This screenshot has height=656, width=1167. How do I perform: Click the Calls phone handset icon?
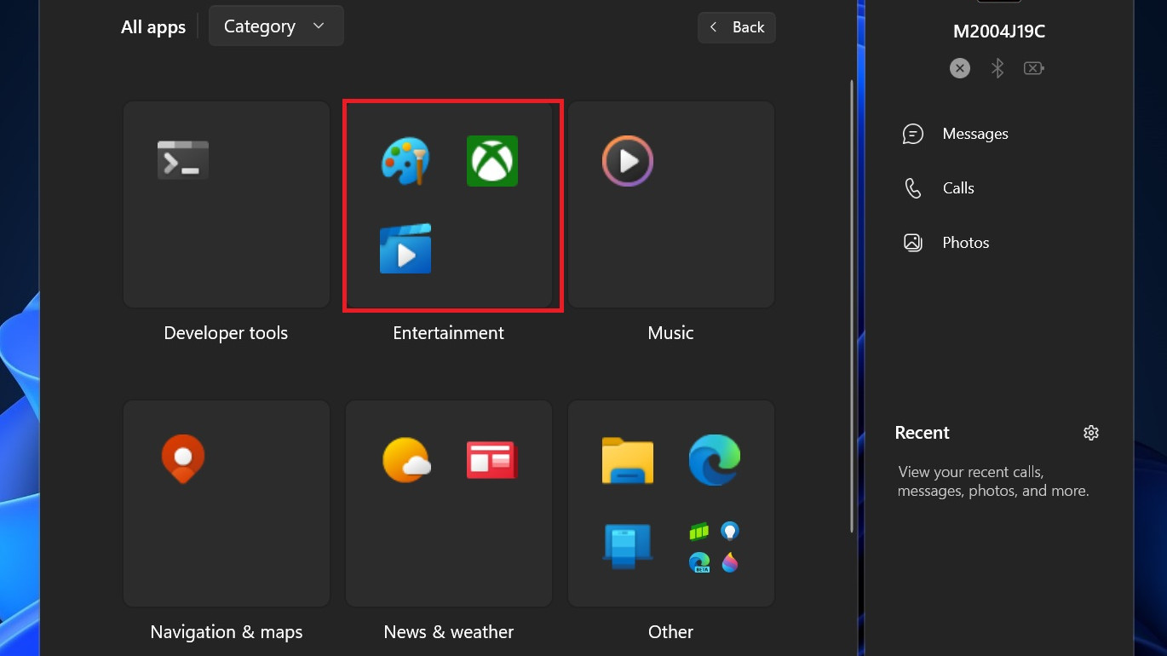click(x=913, y=188)
